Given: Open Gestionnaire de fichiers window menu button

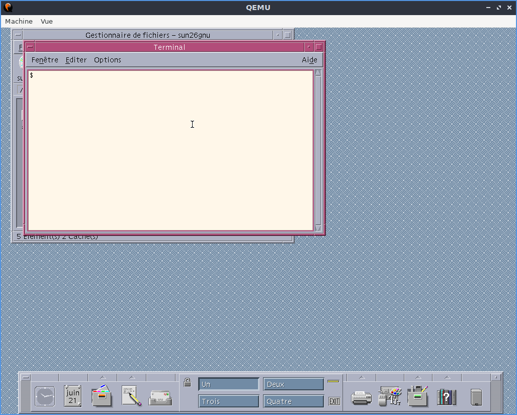Looking at the screenshot, I should pos(18,35).
